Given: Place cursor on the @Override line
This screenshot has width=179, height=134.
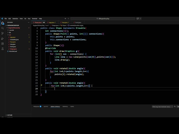Looking at the screenshot, I should (x=50, y=48).
